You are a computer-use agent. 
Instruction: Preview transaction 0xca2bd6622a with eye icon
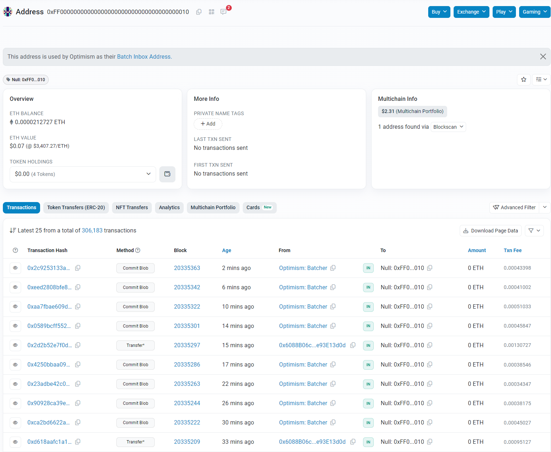tap(15, 422)
